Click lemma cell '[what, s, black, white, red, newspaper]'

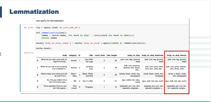177,75
